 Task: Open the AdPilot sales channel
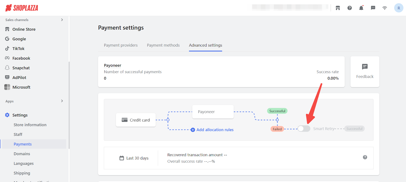pyautogui.click(x=19, y=77)
